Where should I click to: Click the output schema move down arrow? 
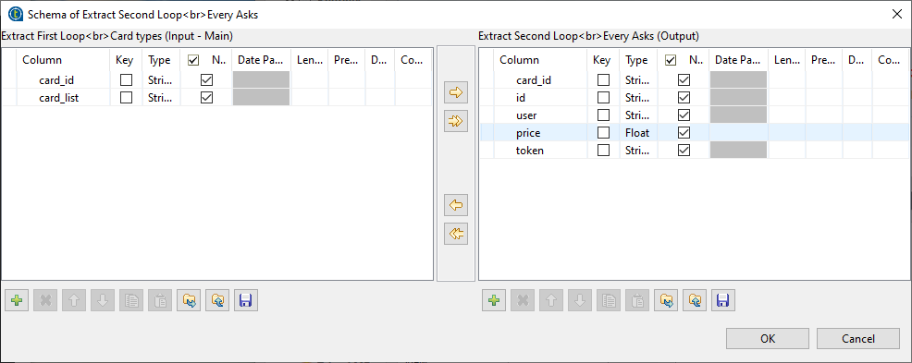579,300
